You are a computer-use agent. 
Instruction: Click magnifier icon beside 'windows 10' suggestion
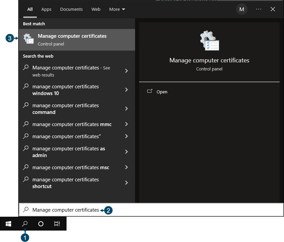[26, 86]
